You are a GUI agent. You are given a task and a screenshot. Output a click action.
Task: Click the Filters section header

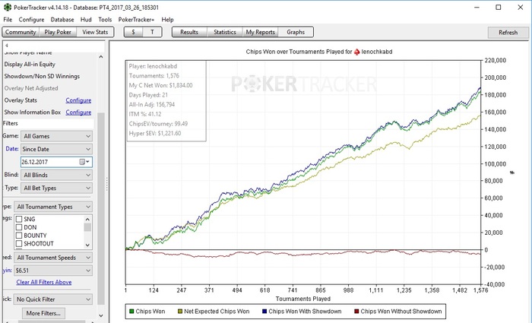tap(48, 123)
